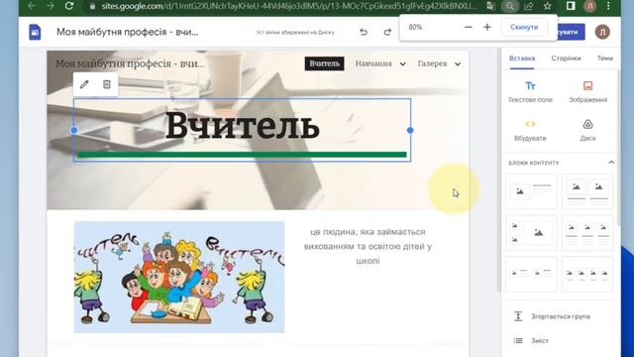Expand the Навчання dropdown arrow
Image resolution: width=634 pixels, height=357 pixels.
coord(403,63)
